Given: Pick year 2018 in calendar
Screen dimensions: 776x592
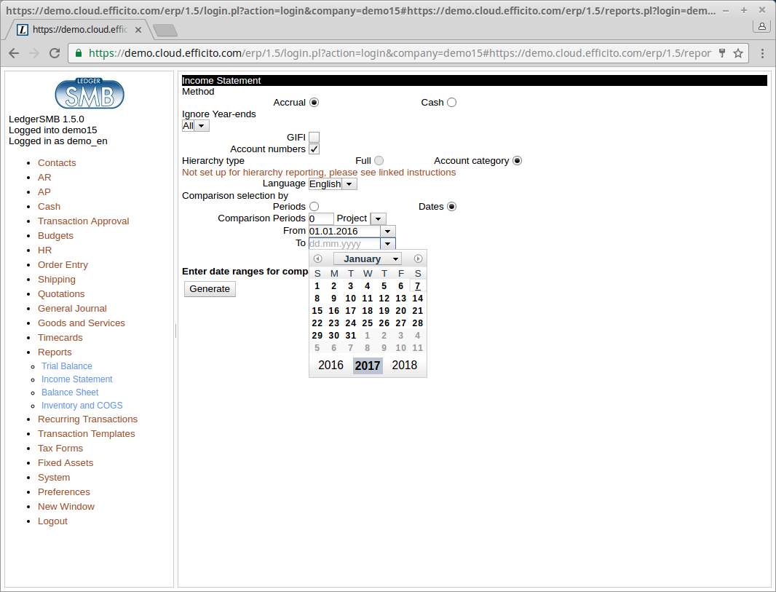Looking at the screenshot, I should pyautogui.click(x=404, y=366).
